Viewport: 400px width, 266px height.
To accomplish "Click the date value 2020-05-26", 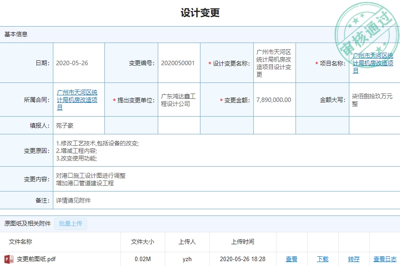I will pos(72,63).
